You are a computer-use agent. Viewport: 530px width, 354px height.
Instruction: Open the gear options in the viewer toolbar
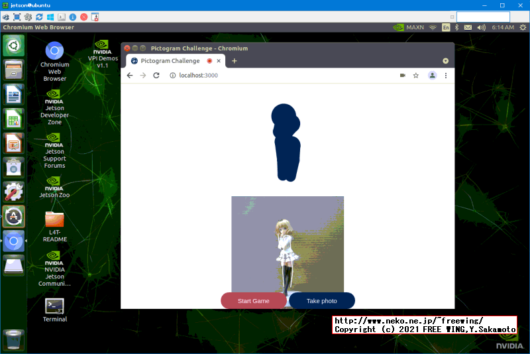click(x=28, y=17)
